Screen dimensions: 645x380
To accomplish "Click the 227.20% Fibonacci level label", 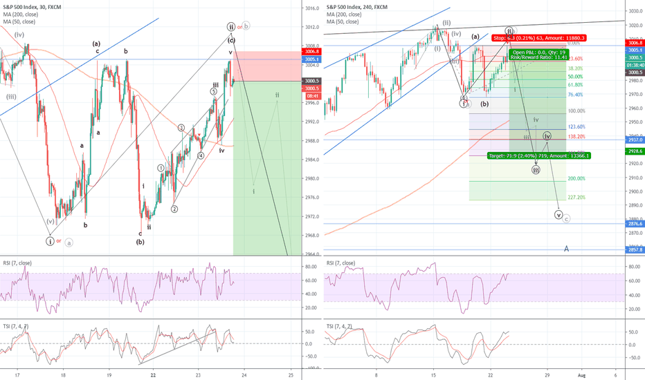I will pos(576,198).
